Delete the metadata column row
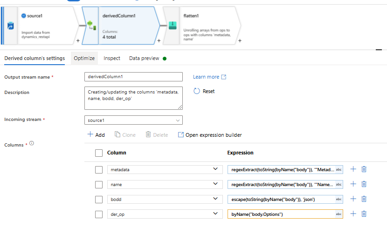The image size is (387, 234). click(364, 169)
